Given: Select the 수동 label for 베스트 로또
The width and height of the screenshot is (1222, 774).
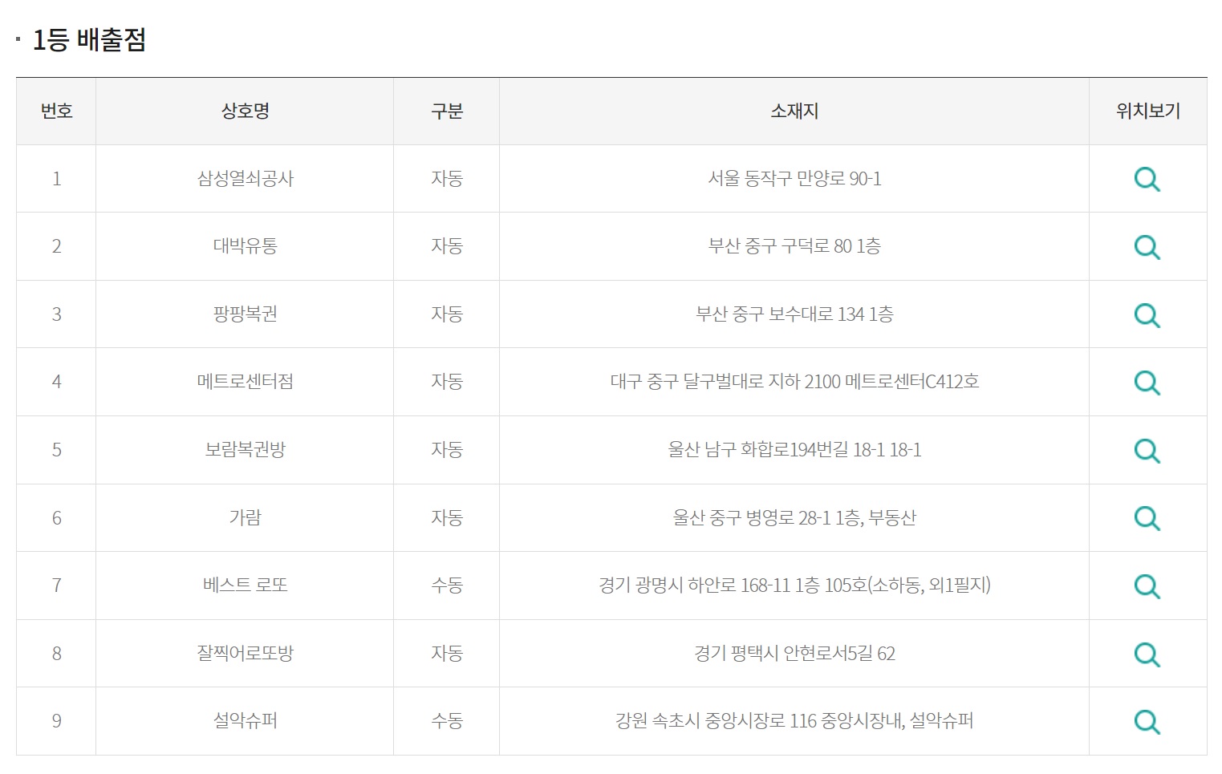Looking at the screenshot, I should [446, 586].
